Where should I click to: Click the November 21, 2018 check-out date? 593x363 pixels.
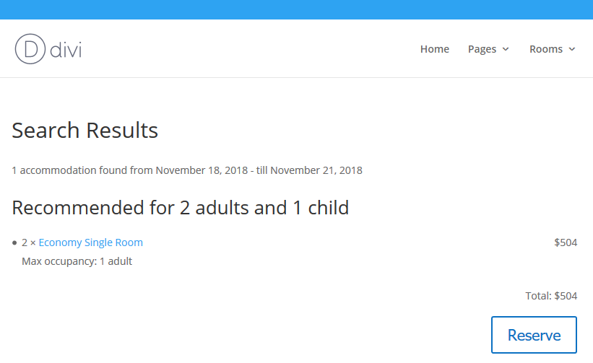click(x=316, y=170)
